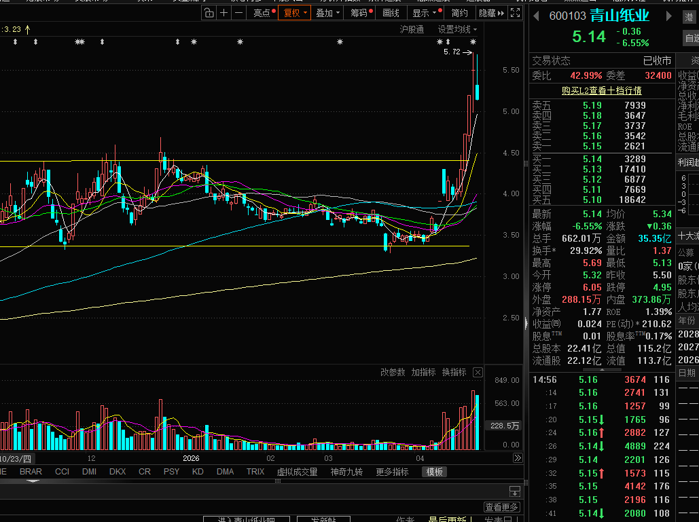Enter fullscreen using the expand-arrows icon

(515, 13)
